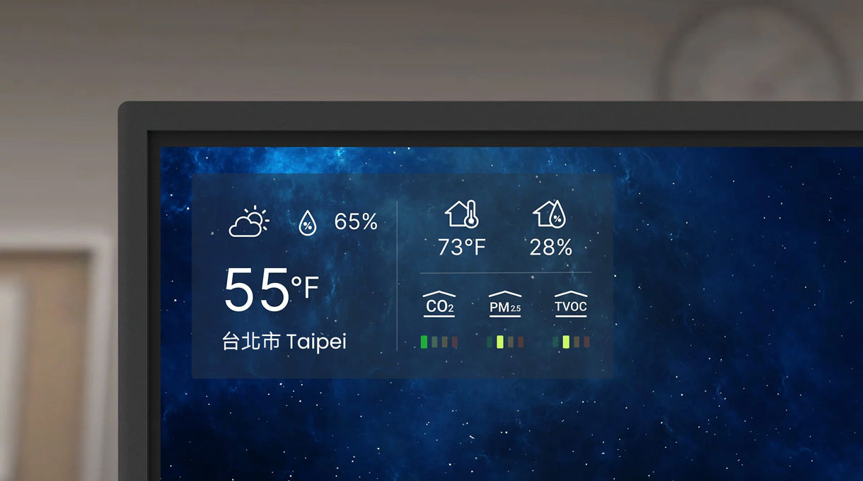Tap the 28% indoor humidity value
The height and width of the screenshot is (481, 863).
point(551,248)
